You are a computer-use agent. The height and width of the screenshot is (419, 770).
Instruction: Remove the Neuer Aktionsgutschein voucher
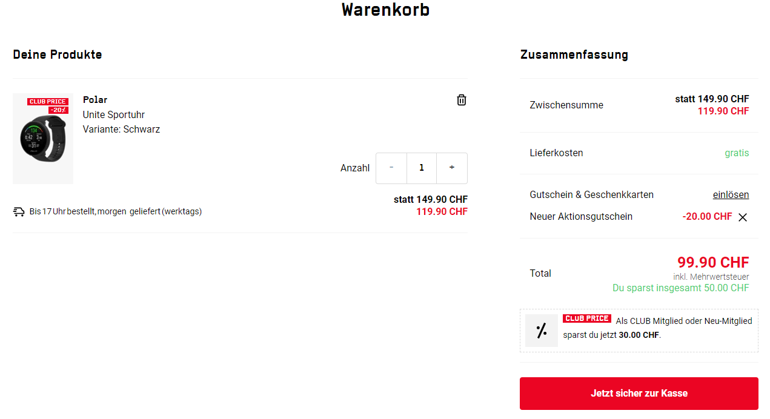(x=743, y=217)
